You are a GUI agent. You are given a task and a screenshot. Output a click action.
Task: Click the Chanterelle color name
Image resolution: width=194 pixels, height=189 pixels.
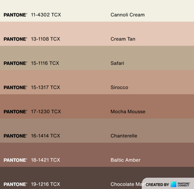click(124, 136)
